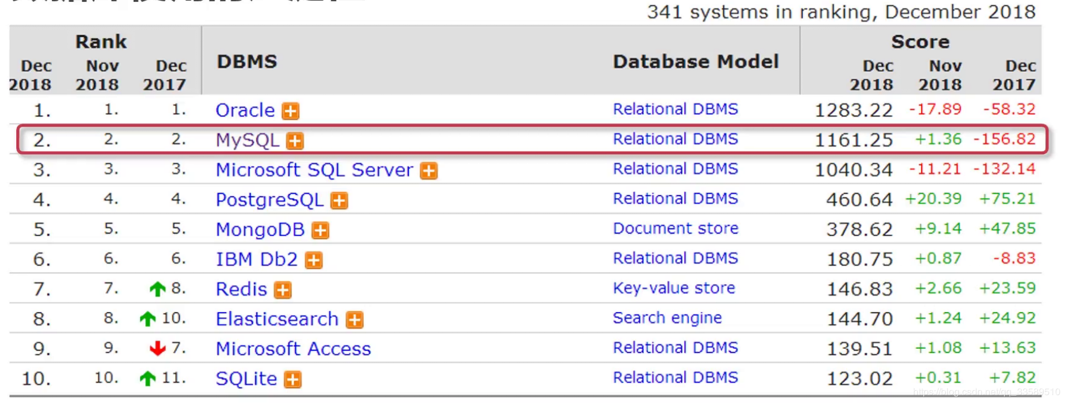Click the DBMS column header
Image resolution: width=1066 pixels, height=403 pixels.
247,62
